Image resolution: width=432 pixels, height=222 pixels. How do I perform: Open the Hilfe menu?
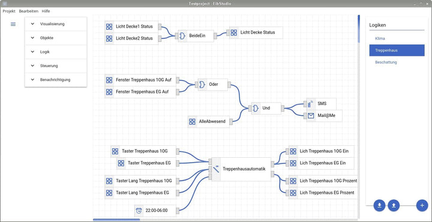click(x=46, y=11)
